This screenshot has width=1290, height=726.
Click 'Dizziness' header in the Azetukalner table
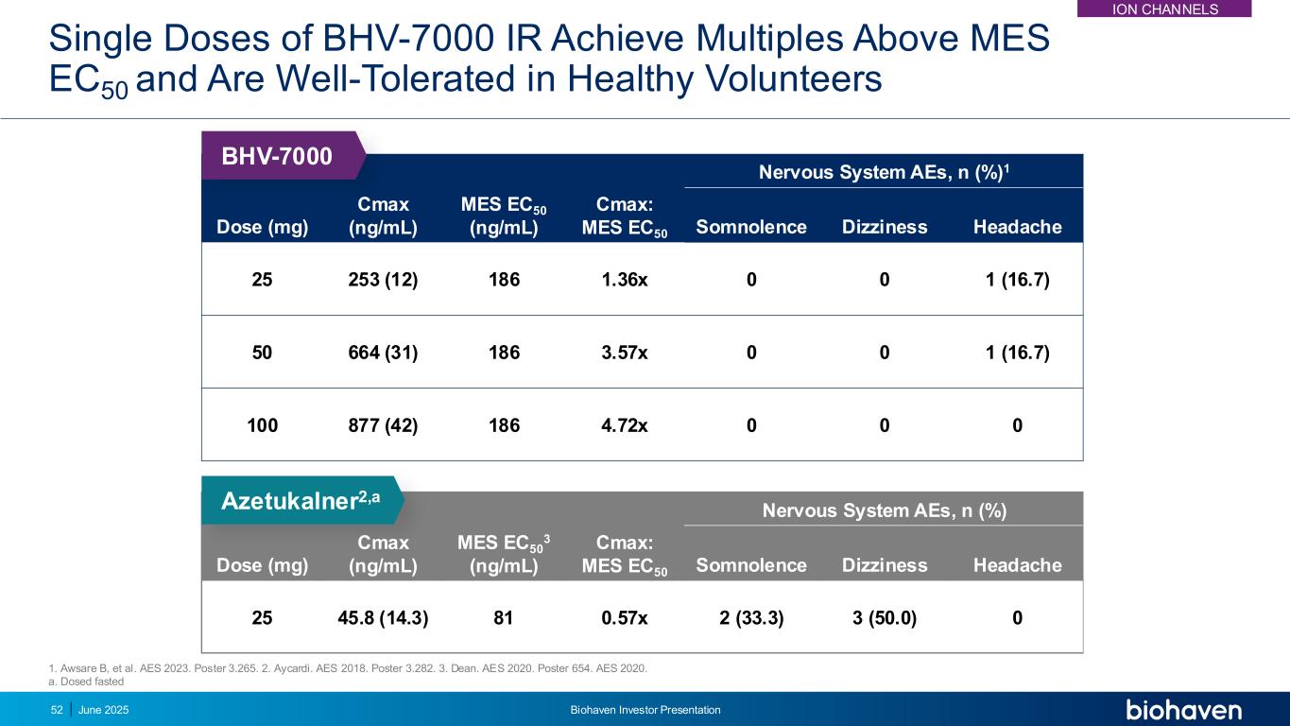tap(885, 565)
